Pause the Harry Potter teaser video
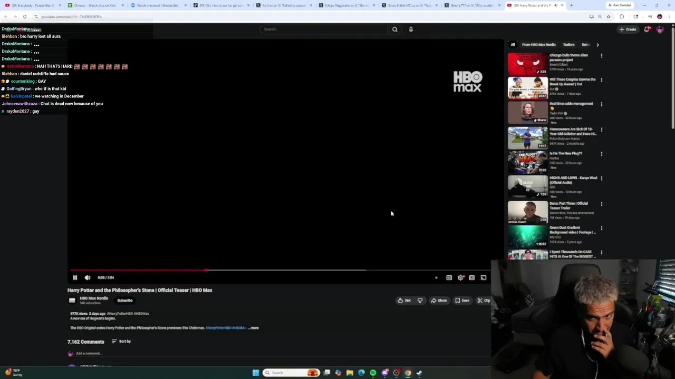Viewport: 675px width, 379px height. 75,277
